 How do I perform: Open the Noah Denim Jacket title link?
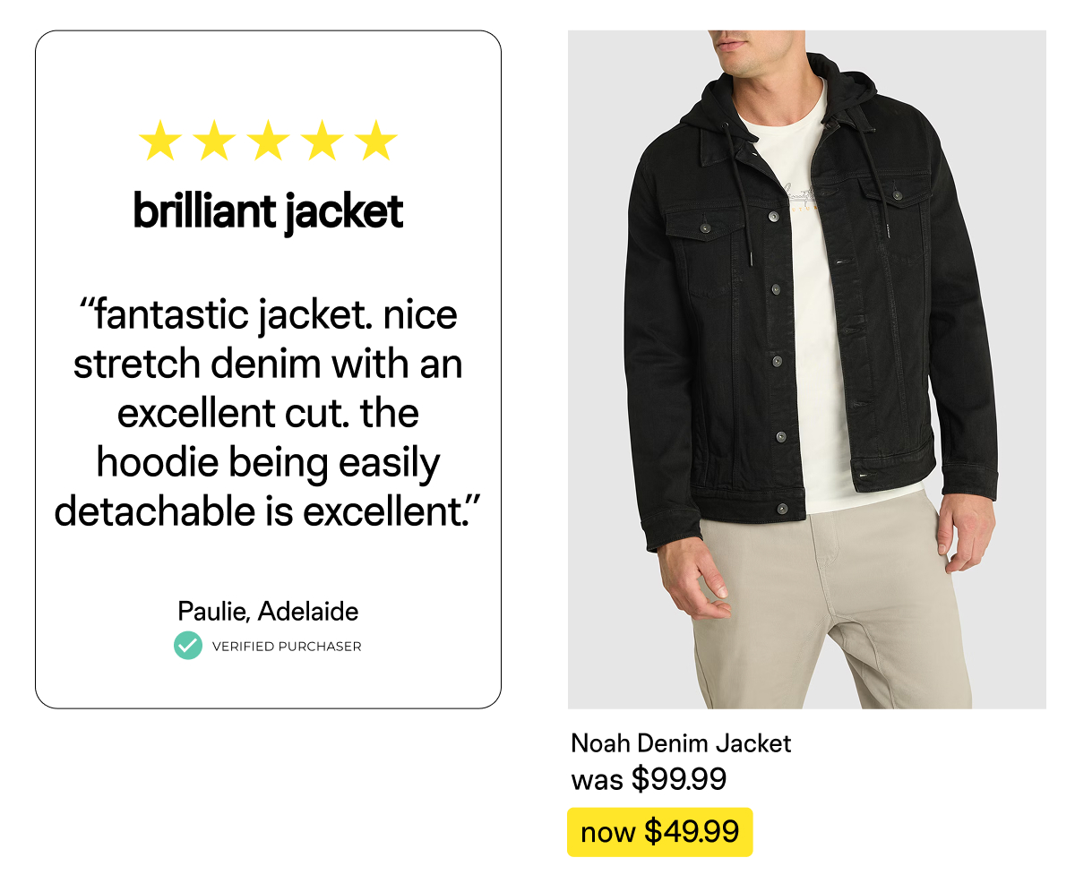click(681, 743)
